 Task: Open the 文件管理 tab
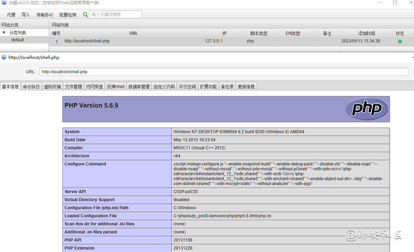(x=73, y=87)
